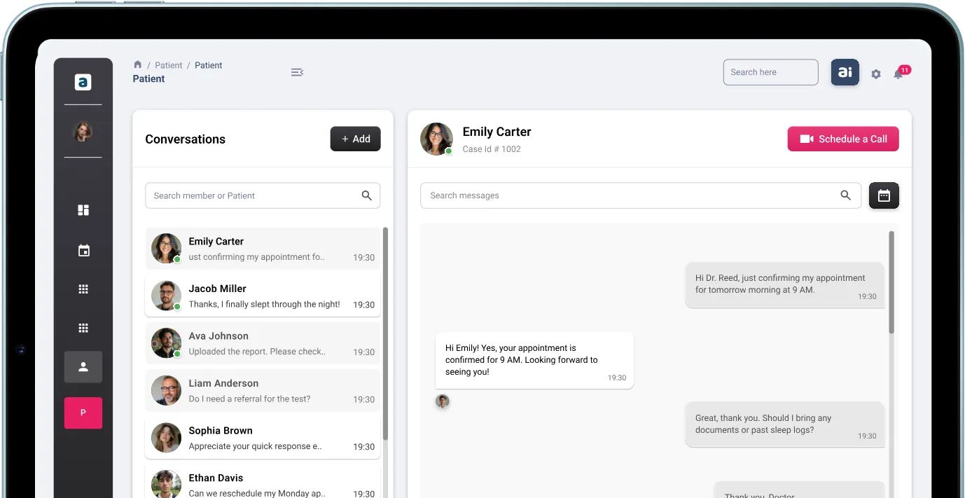Select the highlighted patient person icon in sidebar
Image resolution: width=965 pixels, height=498 pixels.
pyautogui.click(x=83, y=367)
